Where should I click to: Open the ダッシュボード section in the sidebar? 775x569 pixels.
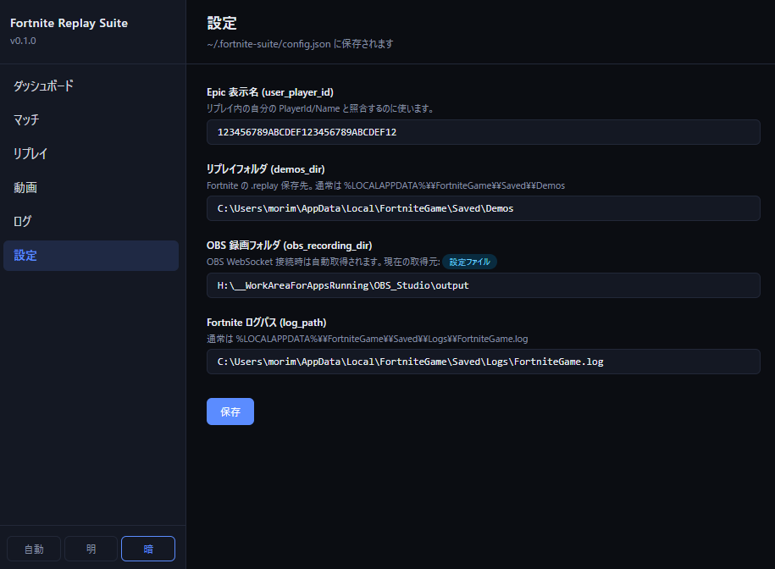[x=41, y=86]
